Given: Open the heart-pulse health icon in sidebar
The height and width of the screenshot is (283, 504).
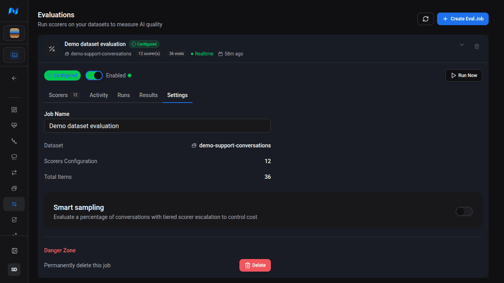Looking at the screenshot, I should click(x=14, y=125).
